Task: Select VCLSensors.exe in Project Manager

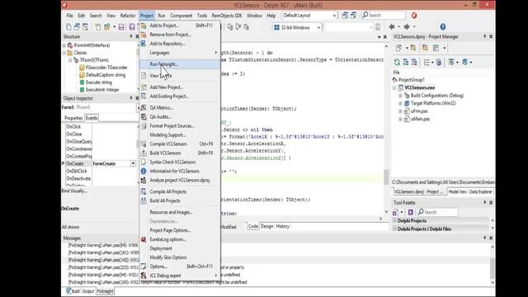Action: (420, 87)
